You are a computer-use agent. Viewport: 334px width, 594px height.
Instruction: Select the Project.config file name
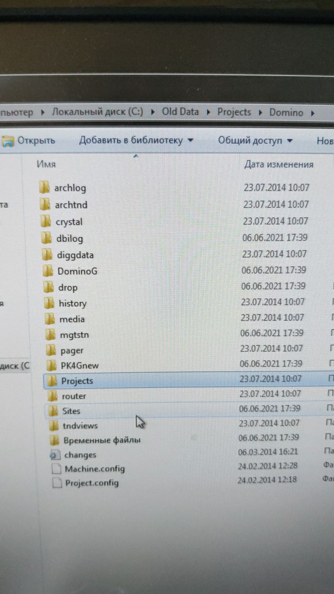click(92, 483)
